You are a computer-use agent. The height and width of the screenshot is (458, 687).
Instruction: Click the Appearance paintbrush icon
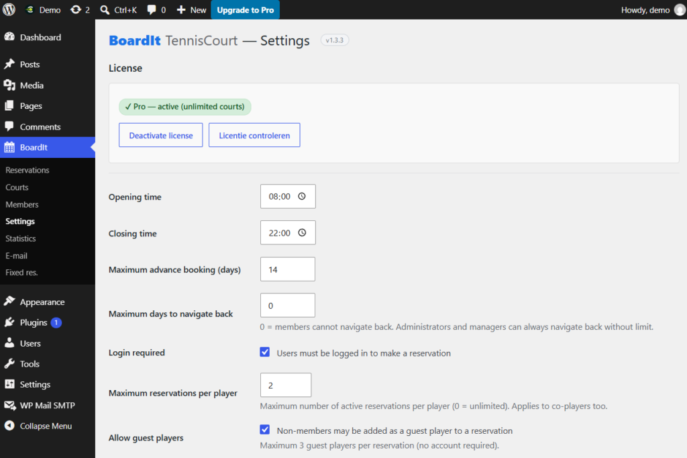click(x=9, y=302)
